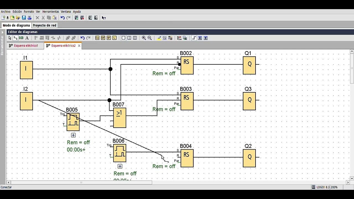Show special functions list (SF)

pos(109,38)
